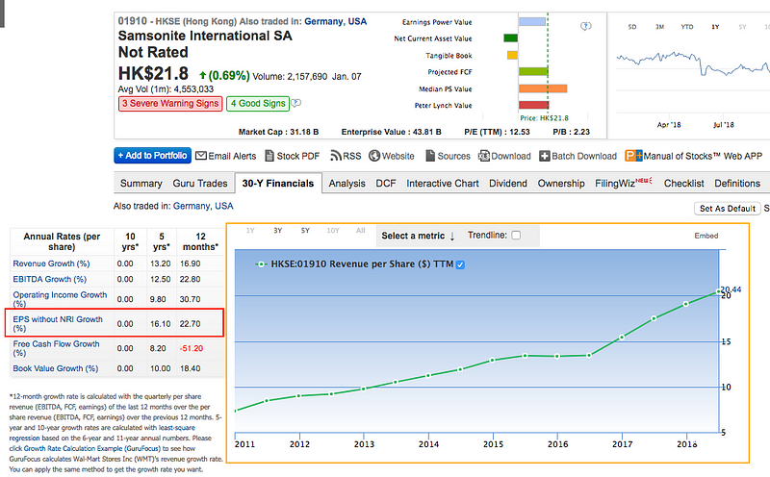The height and width of the screenshot is (477, 770).
Task: Click the red Peter Lynch Value bar
Action: [x=533, y=105]
